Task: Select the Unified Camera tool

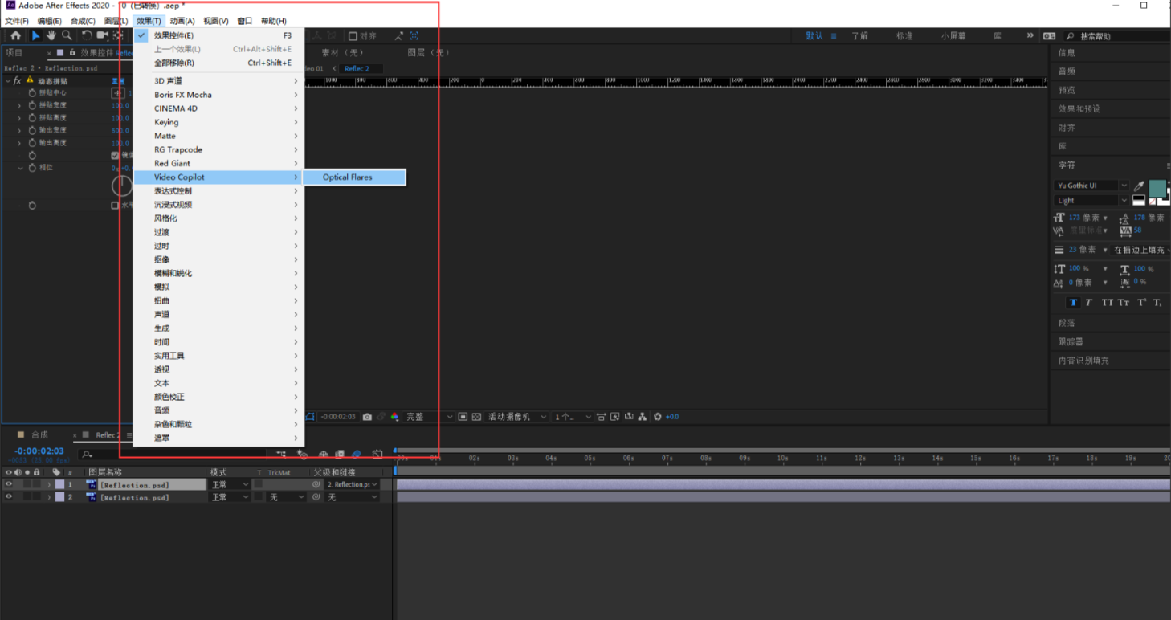Action: click(103, 36)
